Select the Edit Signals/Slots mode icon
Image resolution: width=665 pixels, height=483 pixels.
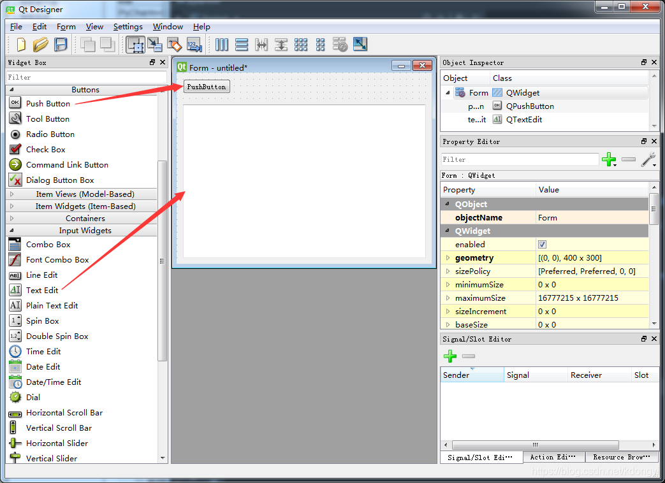[x=154, y=45]
